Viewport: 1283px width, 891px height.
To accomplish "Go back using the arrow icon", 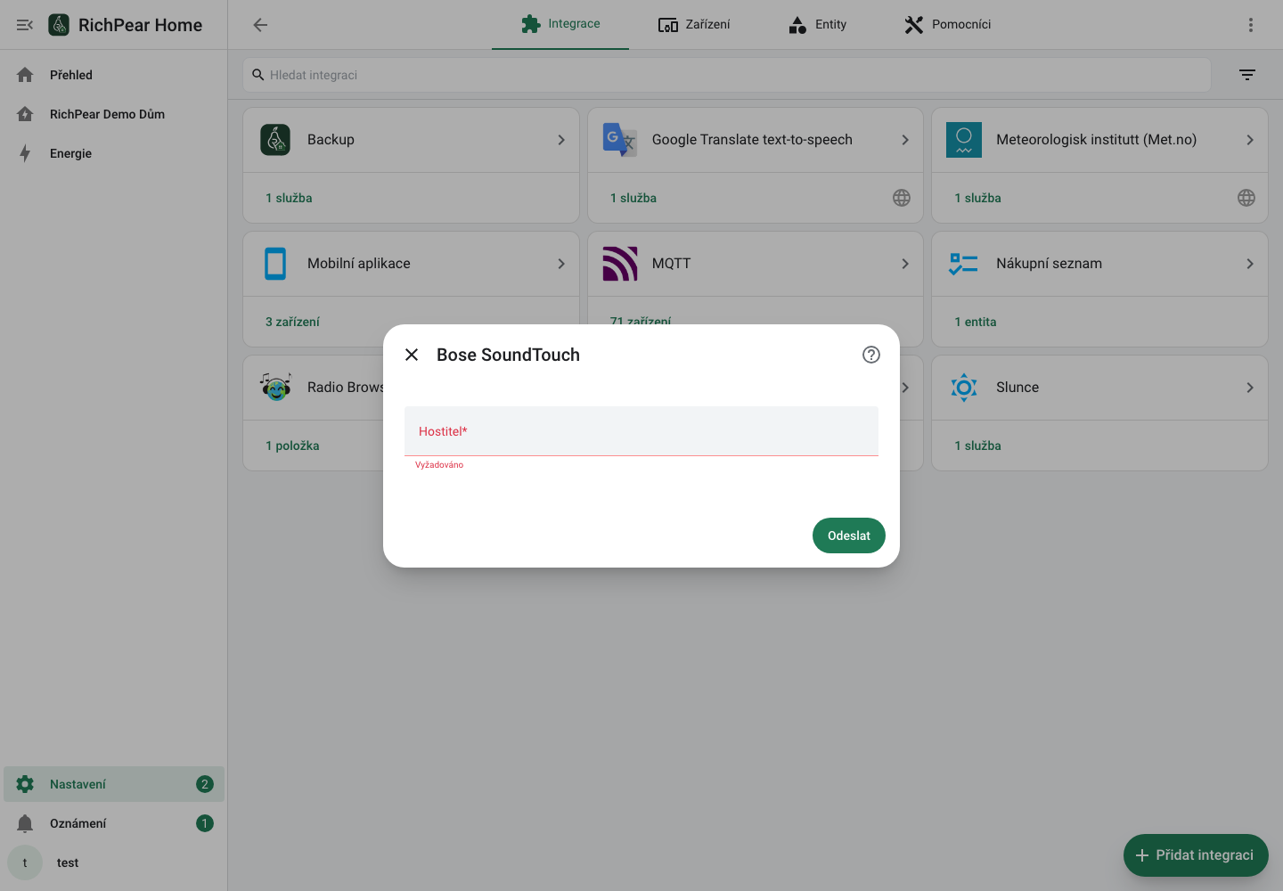I will [x=260, y=25].
